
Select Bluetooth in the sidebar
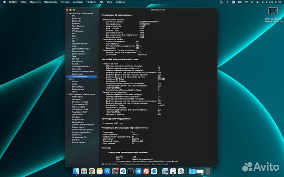pyautogui.click(x=76, y=21)
